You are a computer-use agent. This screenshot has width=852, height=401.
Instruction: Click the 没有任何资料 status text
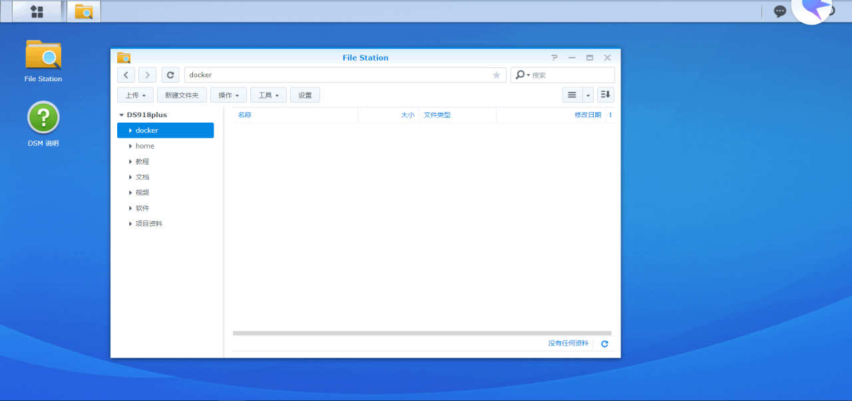click(568, 343)
